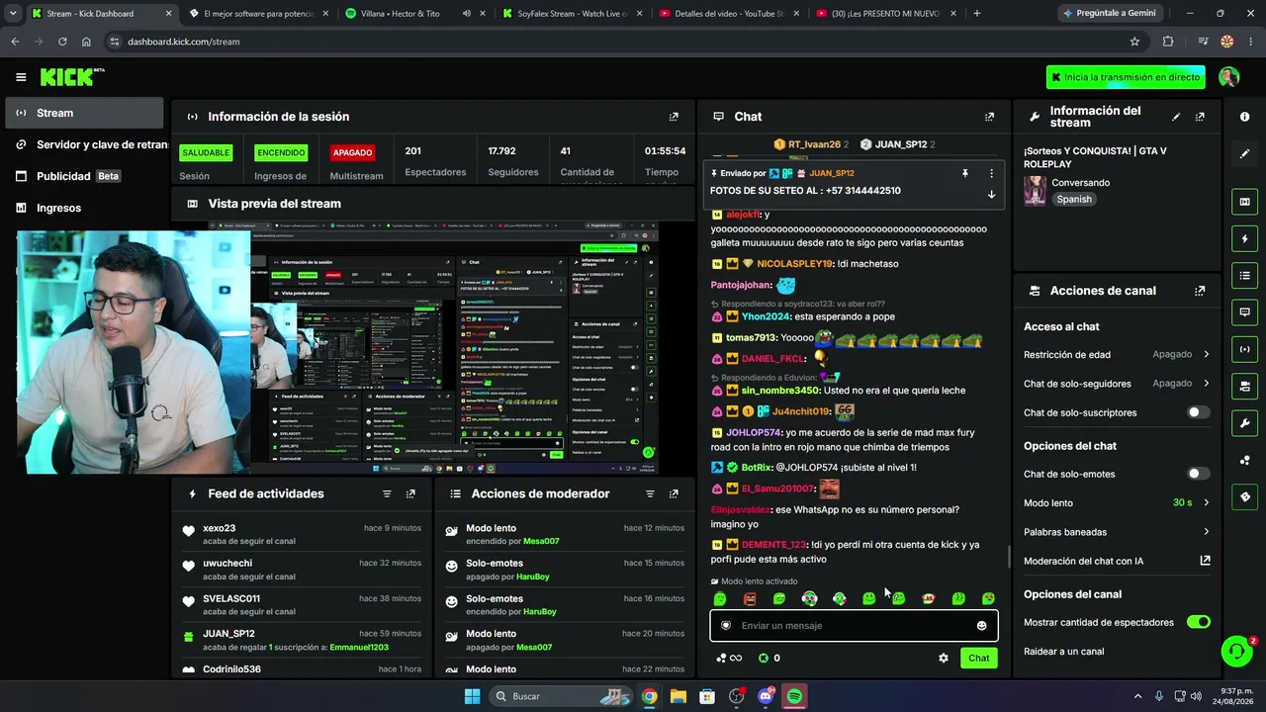
Task: Click the pencil icon in the right sidebar
Action: coord(1244,154)
